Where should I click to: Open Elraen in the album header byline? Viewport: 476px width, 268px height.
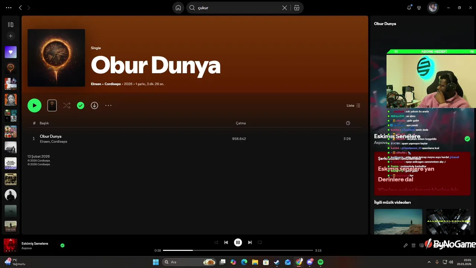click(96, 84)
